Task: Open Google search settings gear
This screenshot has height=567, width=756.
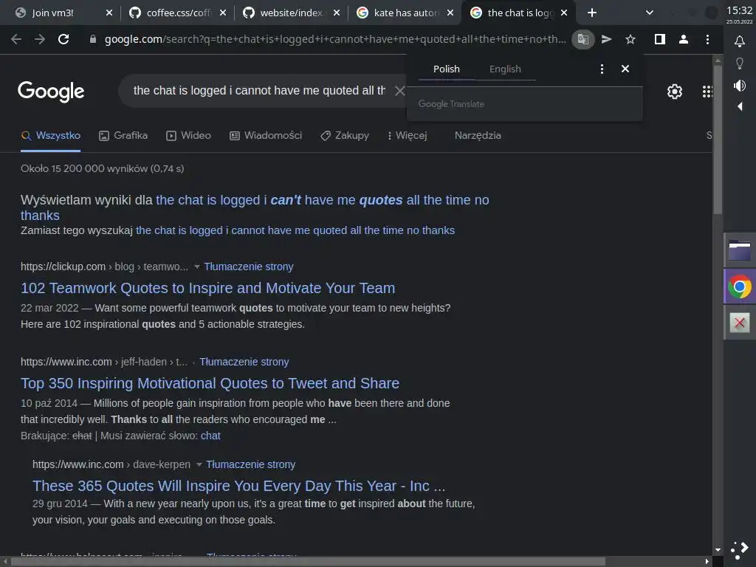Action: click(x=675, y=91)
